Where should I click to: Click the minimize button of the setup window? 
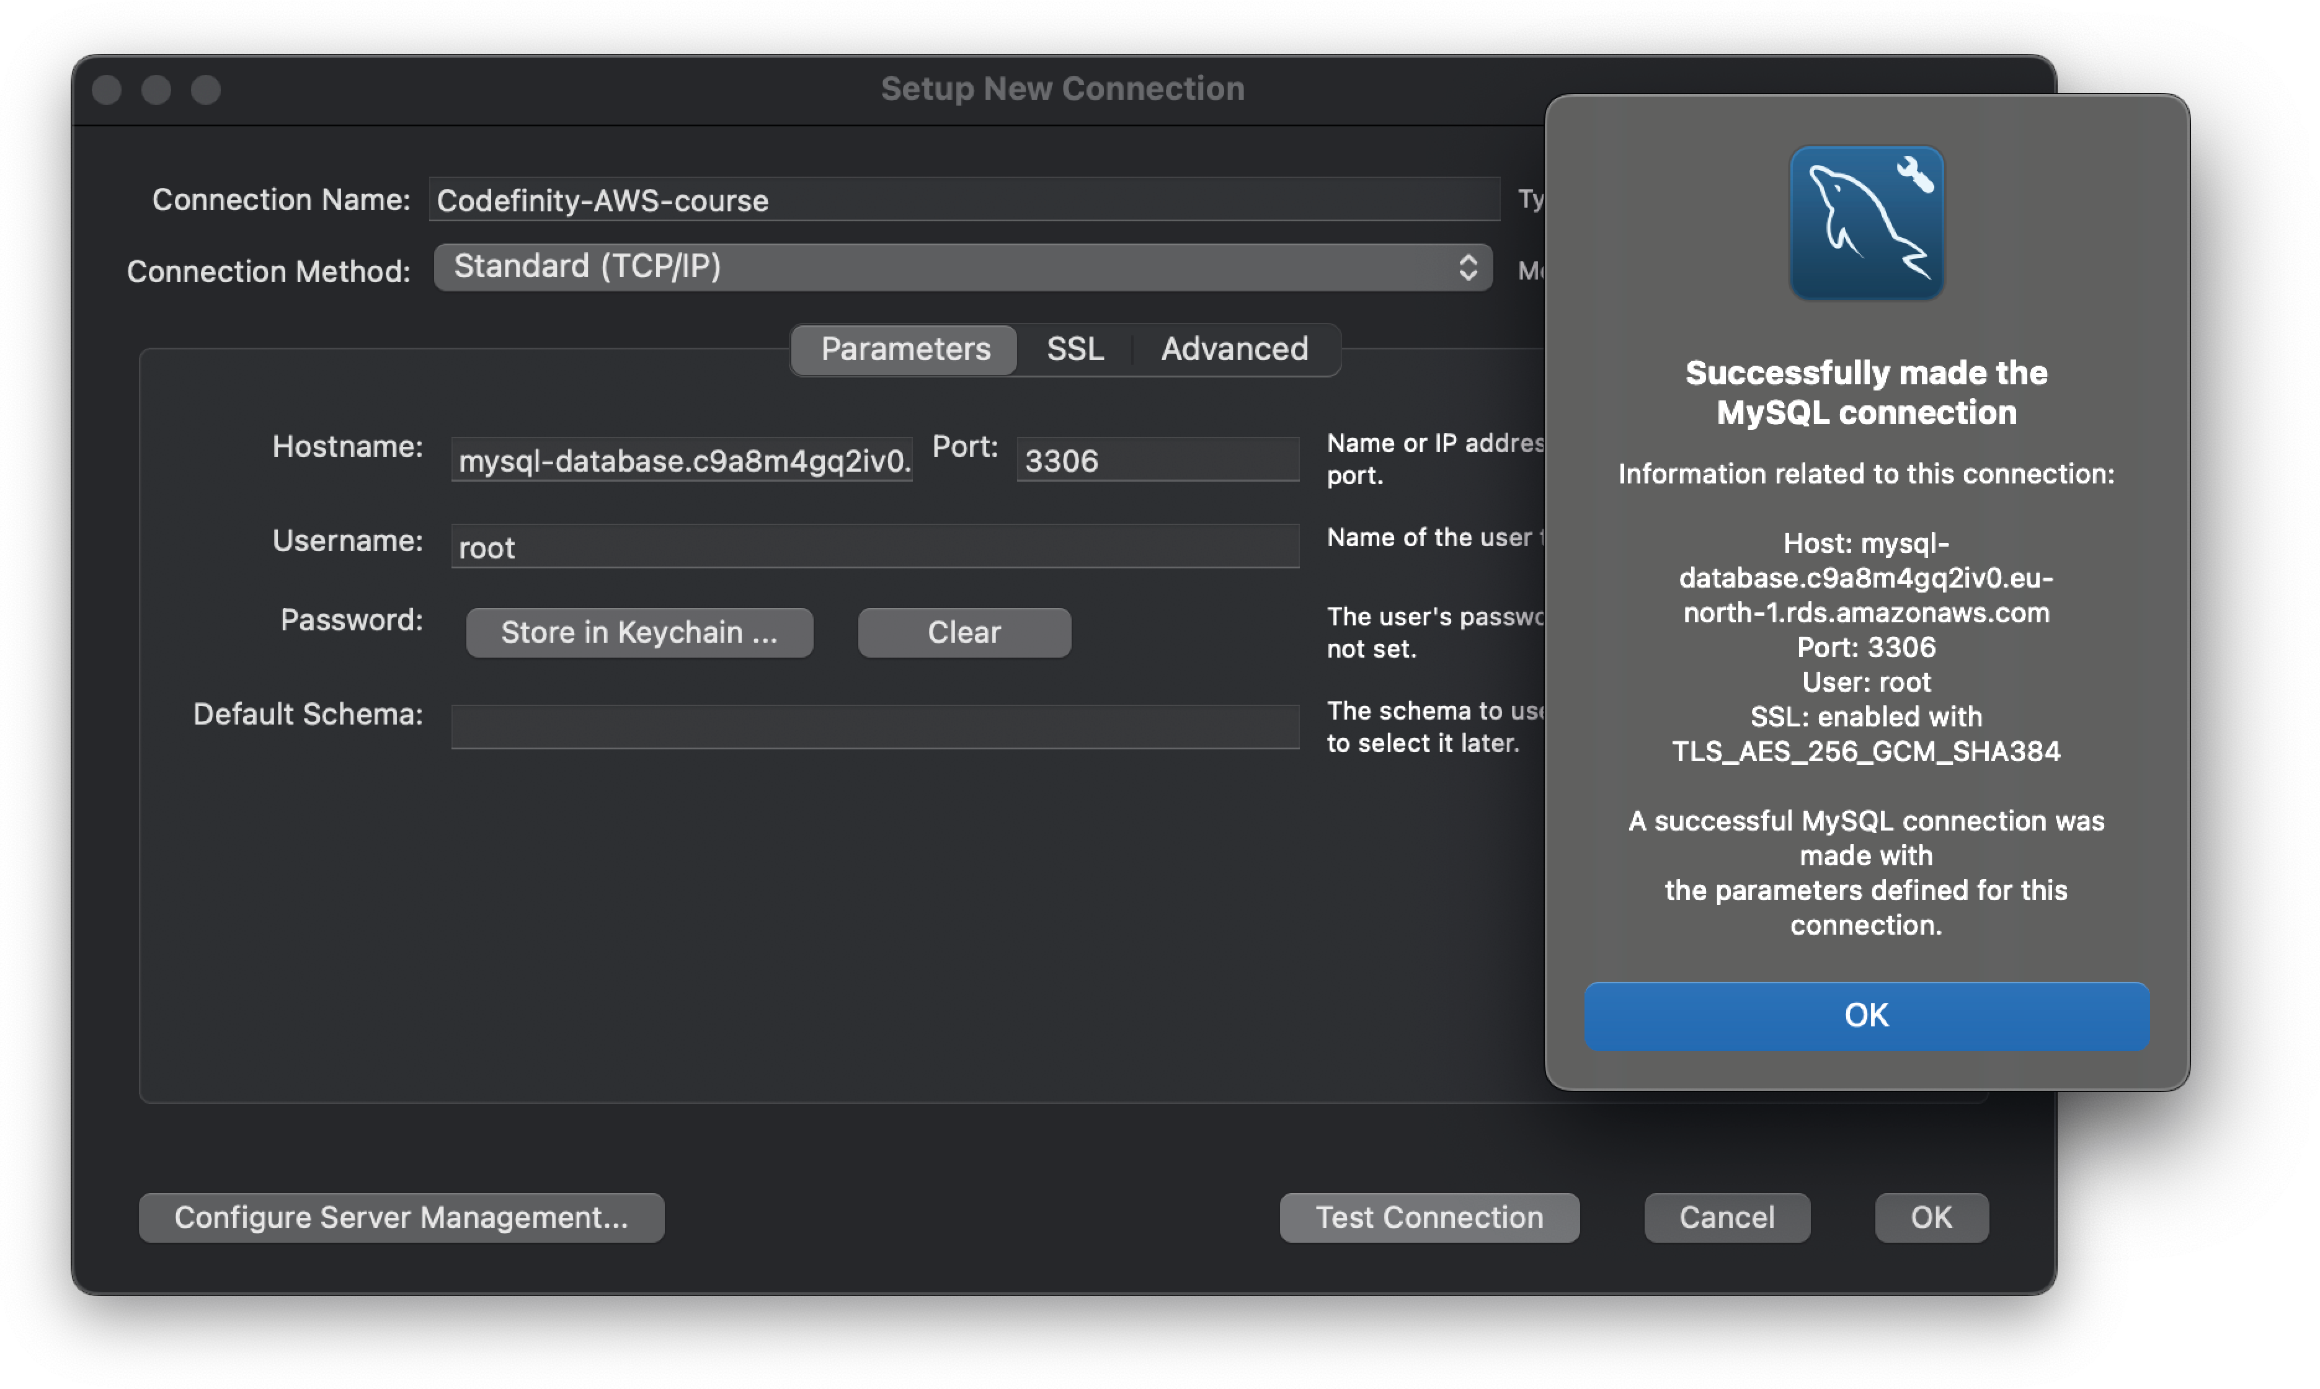(156, 90)
